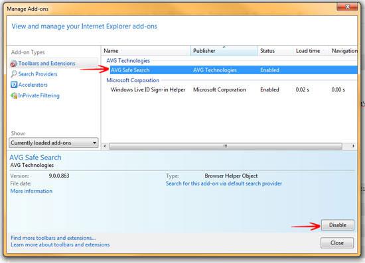Sort by Name column header
This screenshot has width=365, height=263.
coord(146,50)
